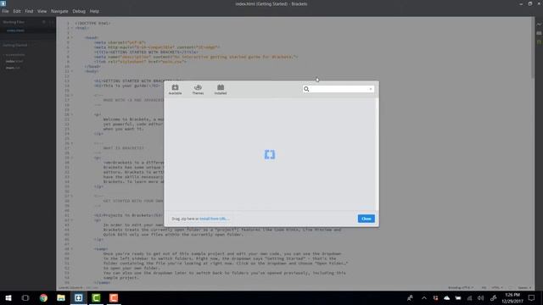The height and width of the screenshot is (305, 543).
Task: Open the Windows Start menu
Action: pyautogui.click(x=8, y=297)
